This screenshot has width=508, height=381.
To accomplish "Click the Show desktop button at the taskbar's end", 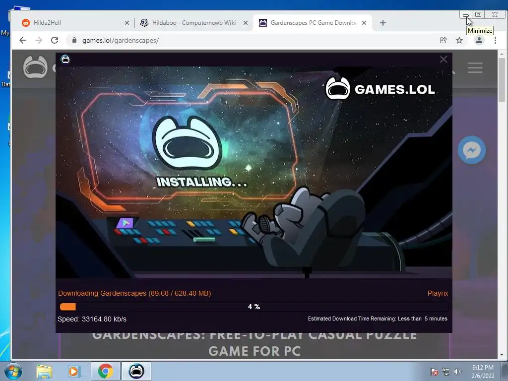I will click(x=505, y=371).
